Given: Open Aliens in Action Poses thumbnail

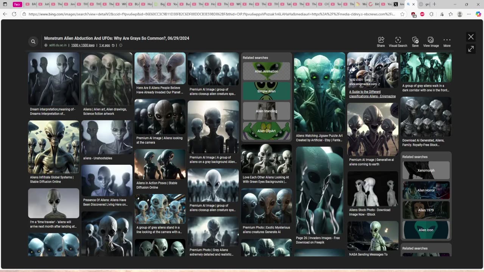Looking at the screenshot, I should pos(160,164).
